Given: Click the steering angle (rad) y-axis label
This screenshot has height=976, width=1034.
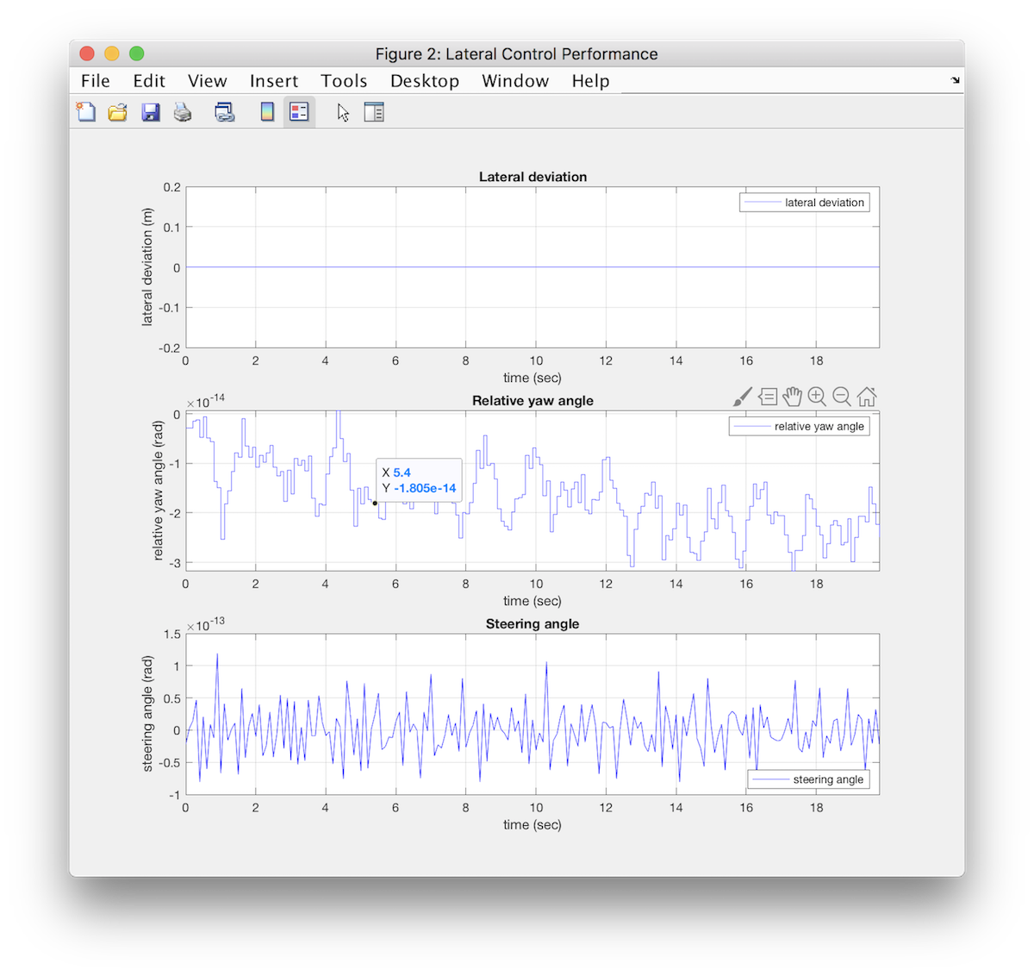Looking at the screenshot, I should [x=147, y=714].
